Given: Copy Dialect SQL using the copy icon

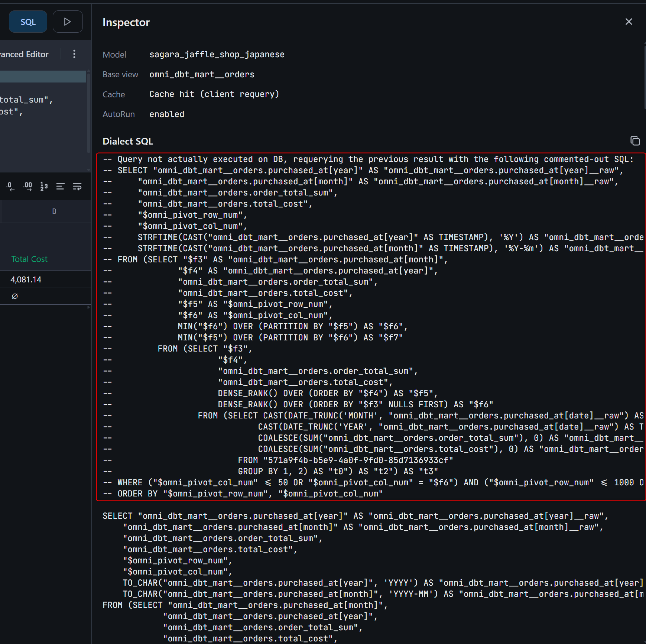Looking at the screenshot, I should tap(635, 141).
